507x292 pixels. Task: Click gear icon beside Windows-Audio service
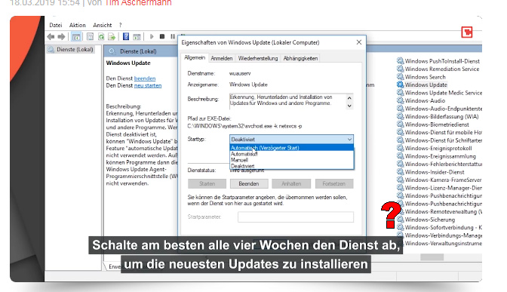coord(401,100)
